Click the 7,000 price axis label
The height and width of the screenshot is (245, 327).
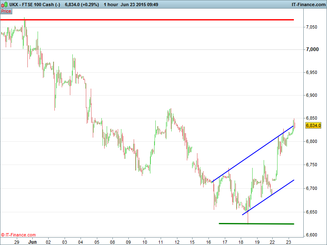[x=312, y=49]
